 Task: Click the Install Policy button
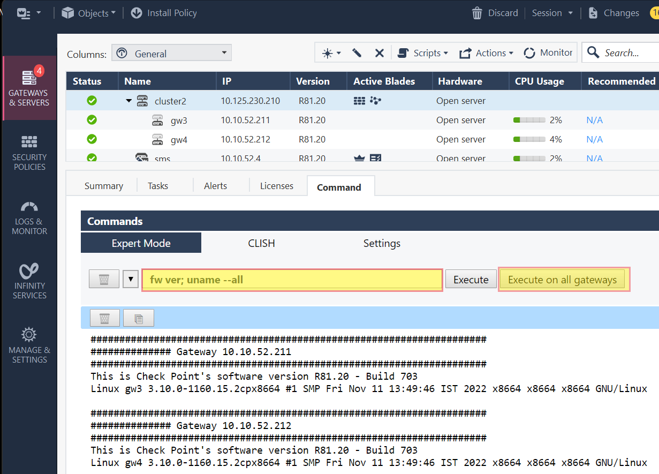[164, 13]
